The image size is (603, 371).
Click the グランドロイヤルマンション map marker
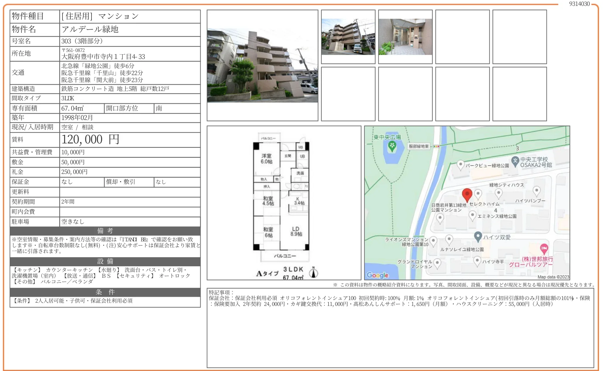tap(437, 263)
